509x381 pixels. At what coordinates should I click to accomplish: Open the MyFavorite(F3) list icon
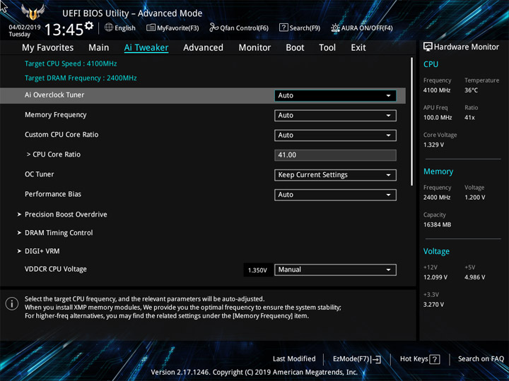click(x=151, y=28)
